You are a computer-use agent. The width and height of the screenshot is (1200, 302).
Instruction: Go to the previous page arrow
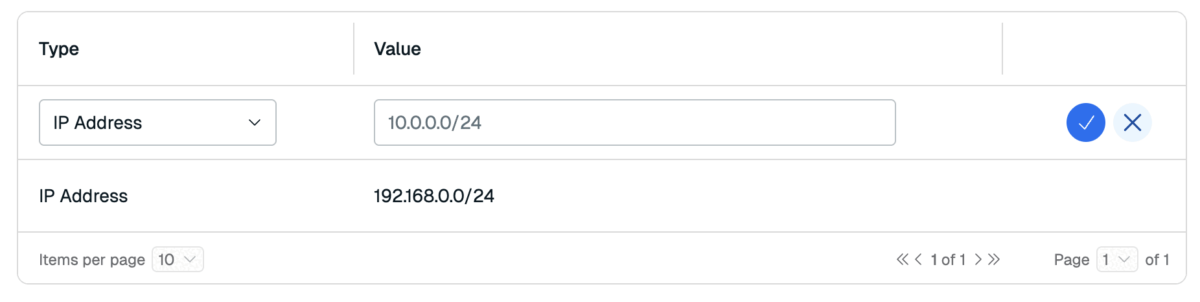click(918, 260)
